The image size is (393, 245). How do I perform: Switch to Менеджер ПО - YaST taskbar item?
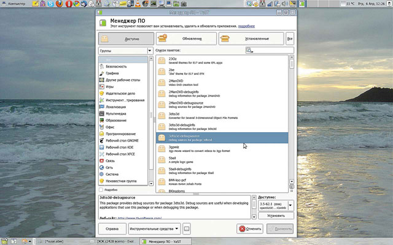click(164, 241)
